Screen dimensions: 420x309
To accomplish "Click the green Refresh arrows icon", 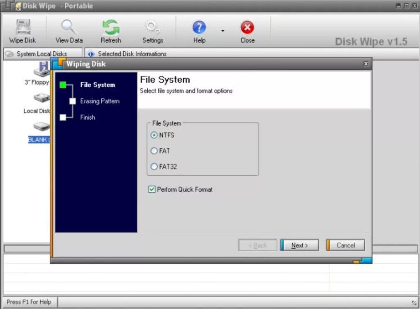I will coord(111,27).
